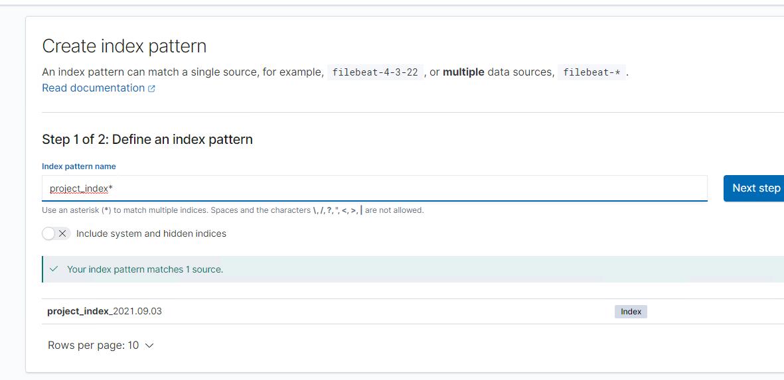Screen dimensions: 784x380
Task: Click the 'Index pattern name' field label
Action: tap(79, 166)
